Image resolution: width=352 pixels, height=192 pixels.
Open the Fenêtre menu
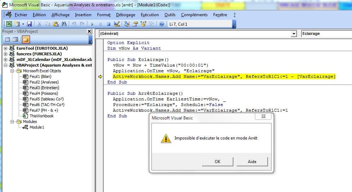click(x=220, y=15)
